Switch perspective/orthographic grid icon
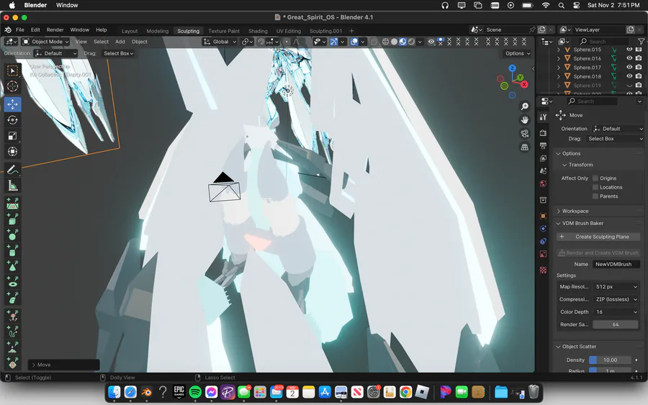This screenshot has width=648, height=405. click(x=524, y=147)
